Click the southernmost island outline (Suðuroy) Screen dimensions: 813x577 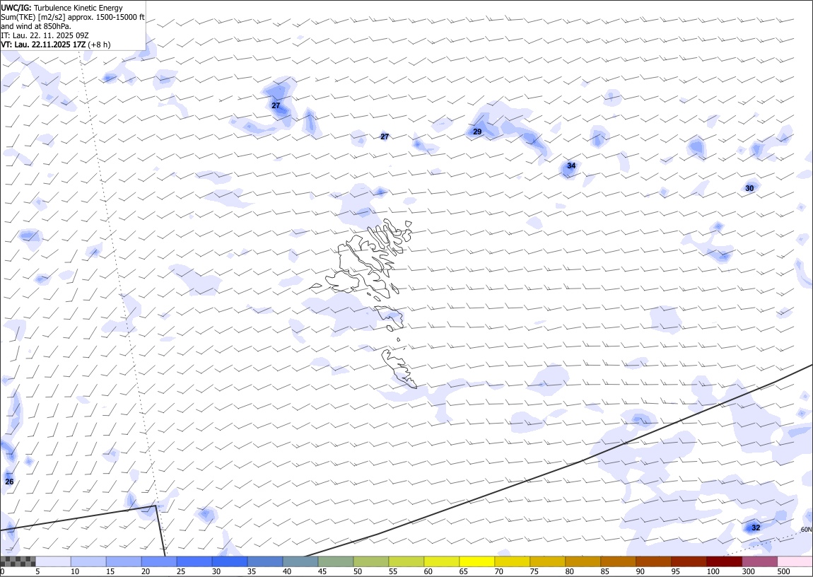coord(398,368)
